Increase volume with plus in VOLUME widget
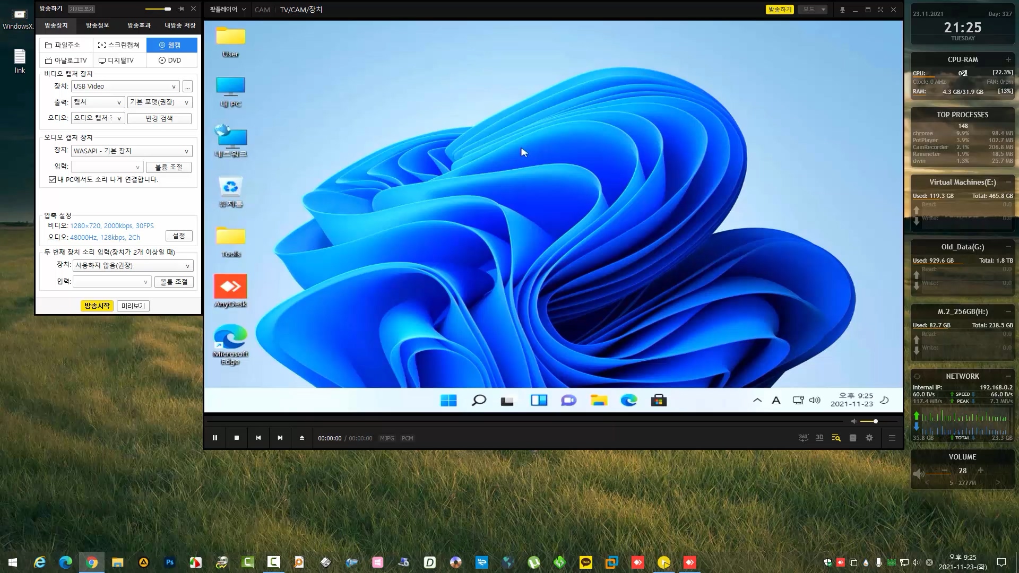Screen dimensions: 1019x573 [x=981, y=471]
